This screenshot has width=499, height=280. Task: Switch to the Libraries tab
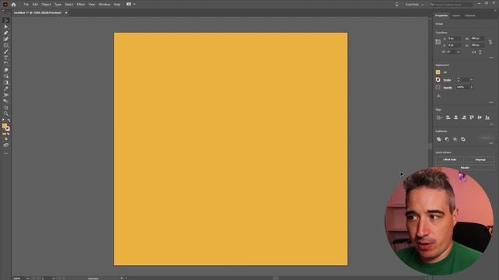pyautogui.click(x=469, y=16)
